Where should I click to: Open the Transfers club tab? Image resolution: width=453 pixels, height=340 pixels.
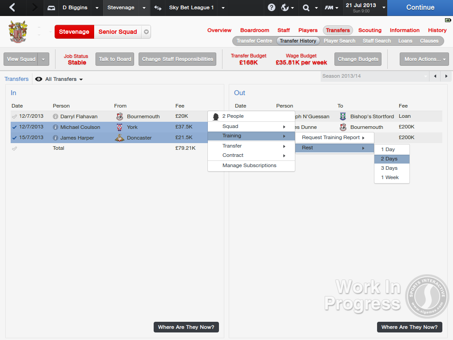pos(338,30)
